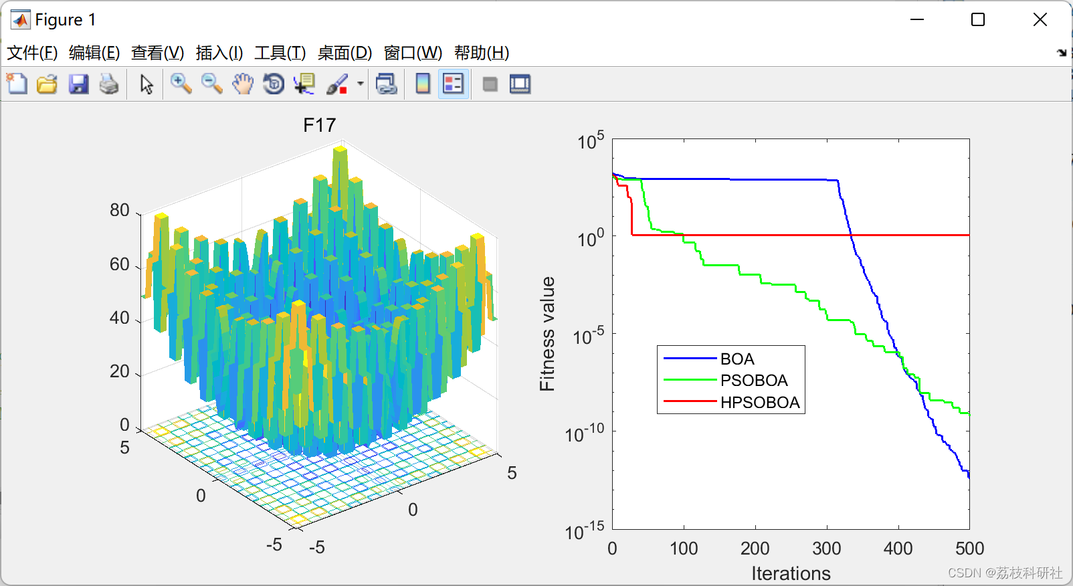
Task: Open the 帮助(H) menu
Action: point(482,53)
